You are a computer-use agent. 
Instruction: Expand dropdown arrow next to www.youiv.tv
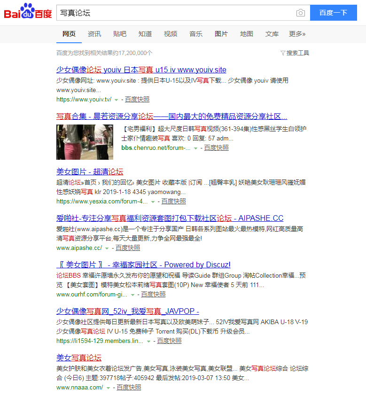[116, 100]
